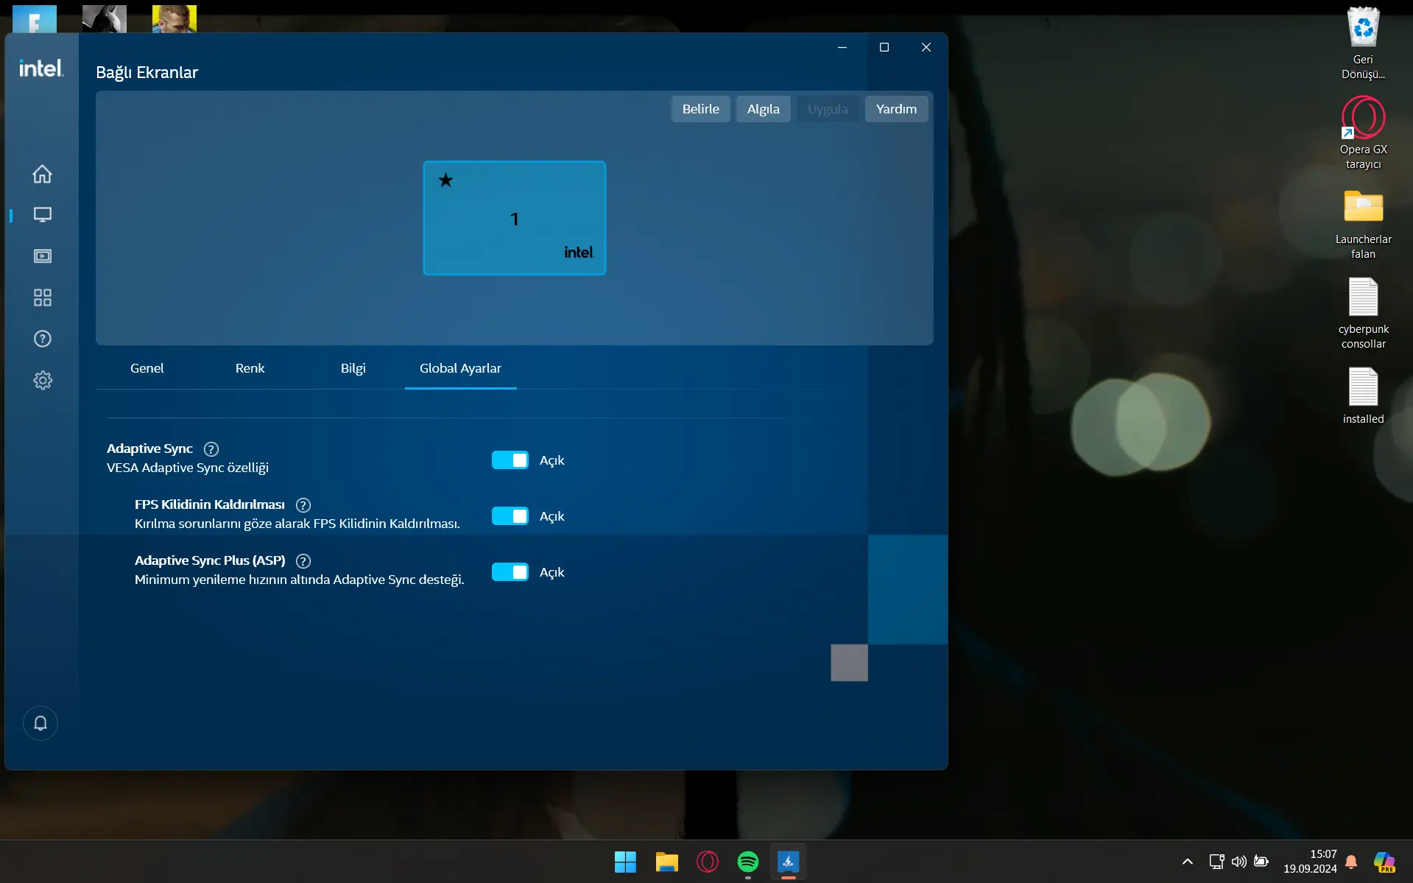
Task: Toggle Adaptive Sync Plus (ASP) off
Action: tap(510, 572)
